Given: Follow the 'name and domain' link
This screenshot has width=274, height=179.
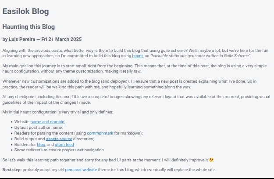Looking at the screenshot, I should [47, 122].
